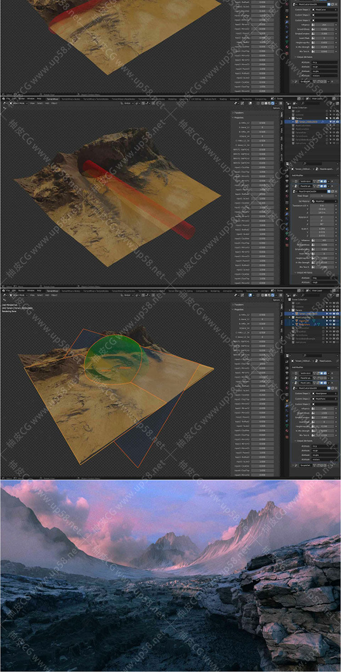
Task: Click A_HMix_12 value field, green-sphere sidebar
Action: [x=262, y=314]
